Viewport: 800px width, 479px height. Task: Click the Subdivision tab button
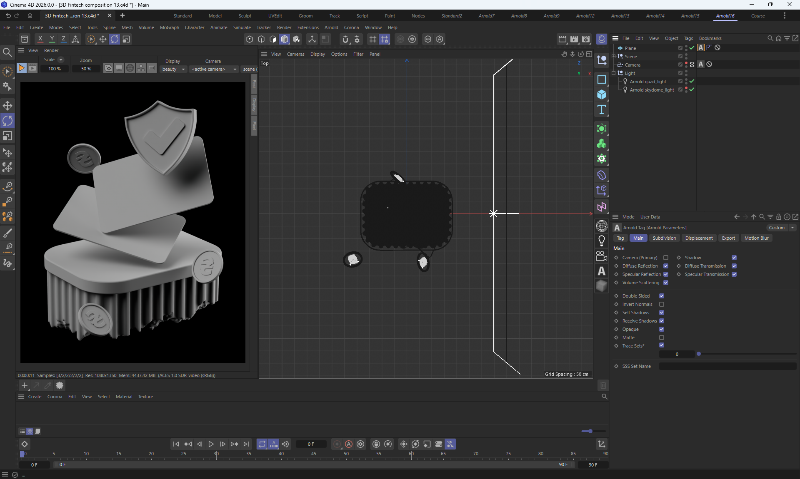point(664,238)
